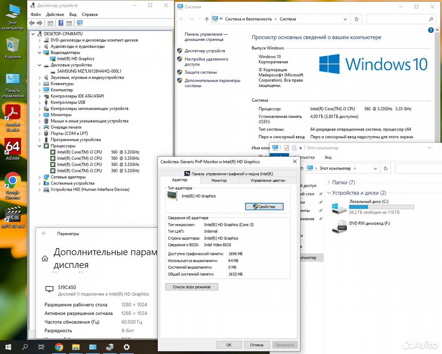Switch to the Монитор tab
The image size is (442, 354).
[x=219, y=180]
